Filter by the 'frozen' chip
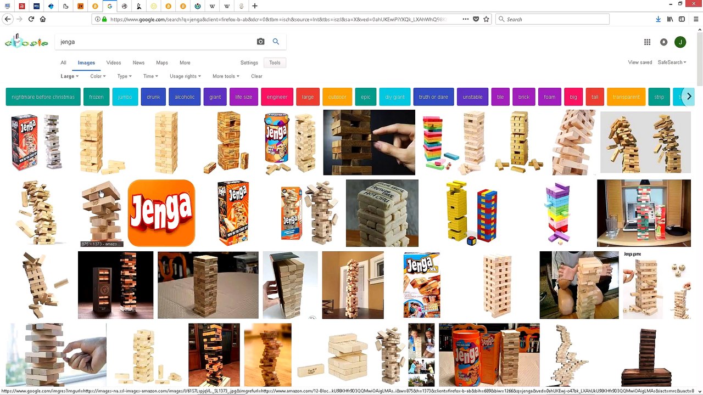This screenshot has width=703, height=395. 96,97
